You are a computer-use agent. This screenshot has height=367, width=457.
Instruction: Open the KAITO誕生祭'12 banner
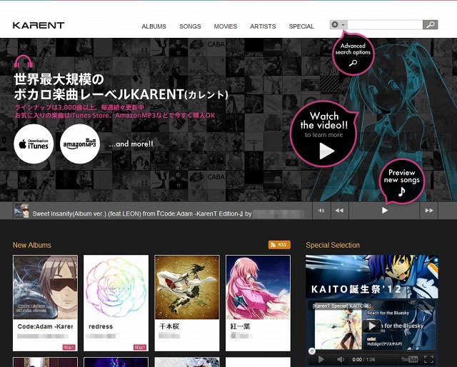[x=371, y=276]
